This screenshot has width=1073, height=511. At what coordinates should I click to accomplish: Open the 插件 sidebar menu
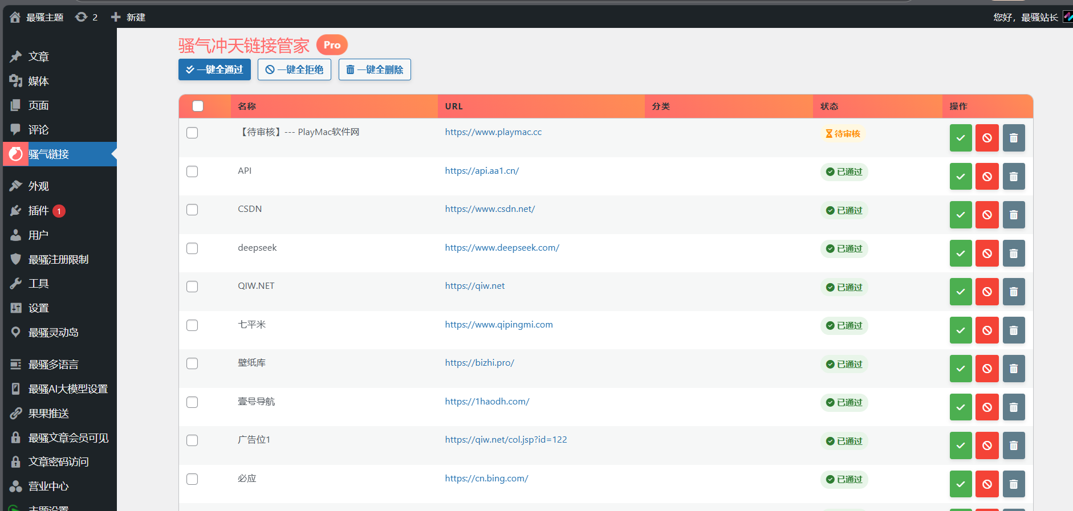(60, 211)
